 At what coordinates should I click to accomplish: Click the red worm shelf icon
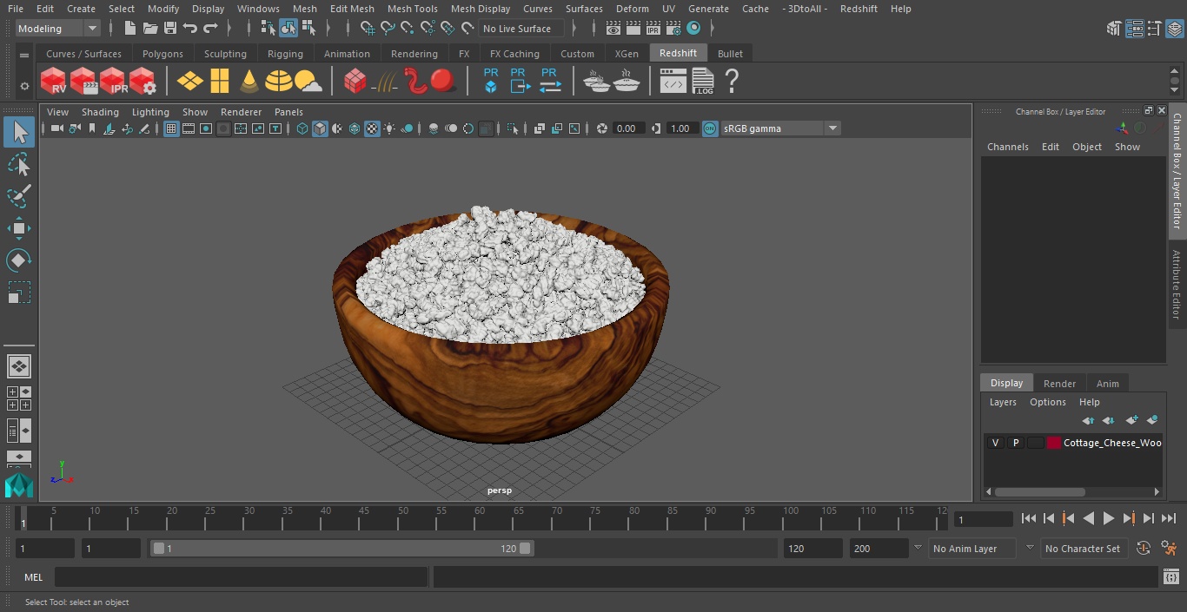coord(416,82)
